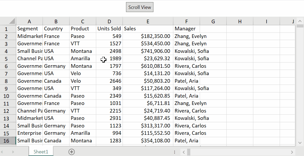Click the previous sheet navigation arrow
Screen dimensions: 304x156
click(2, 152)
